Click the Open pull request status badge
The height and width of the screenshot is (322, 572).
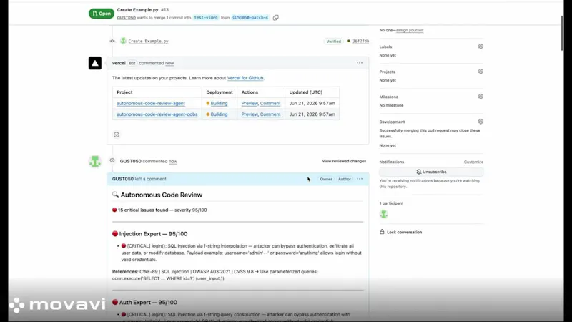click(102, 14)
